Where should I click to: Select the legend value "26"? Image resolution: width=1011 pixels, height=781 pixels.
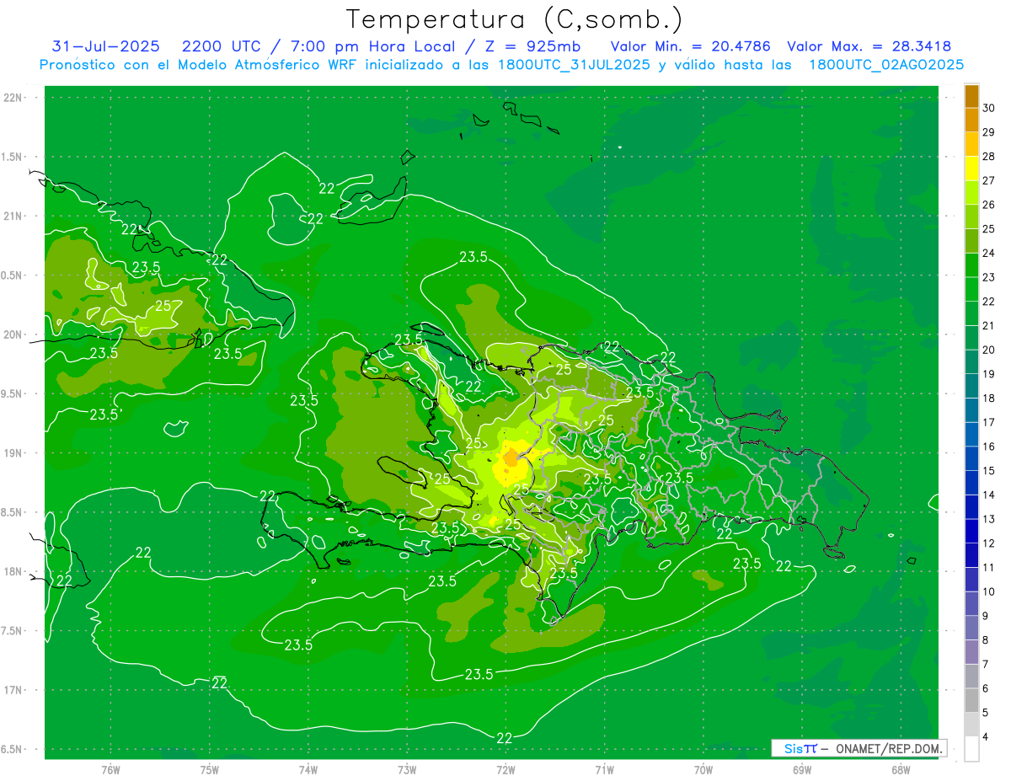pyautogui.click(x=989, y=205)
